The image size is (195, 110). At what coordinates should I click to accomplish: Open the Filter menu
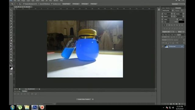tap(43, 1)
